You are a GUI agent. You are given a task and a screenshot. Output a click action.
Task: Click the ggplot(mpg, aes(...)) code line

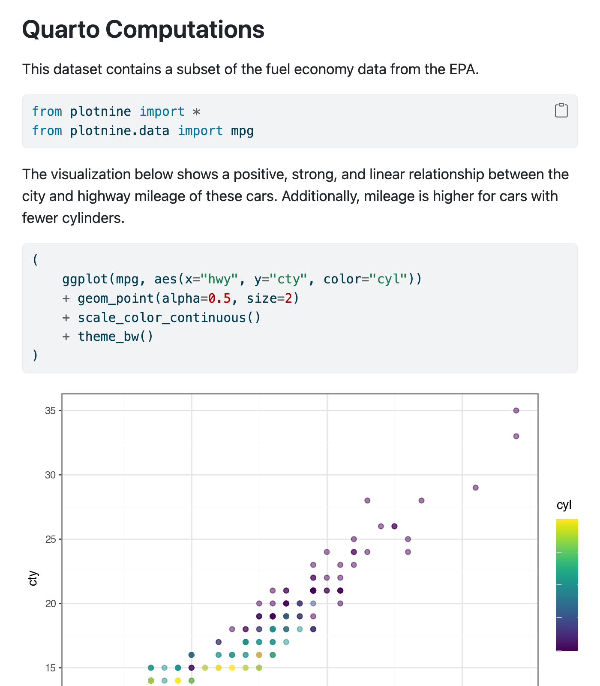(242, 279)
